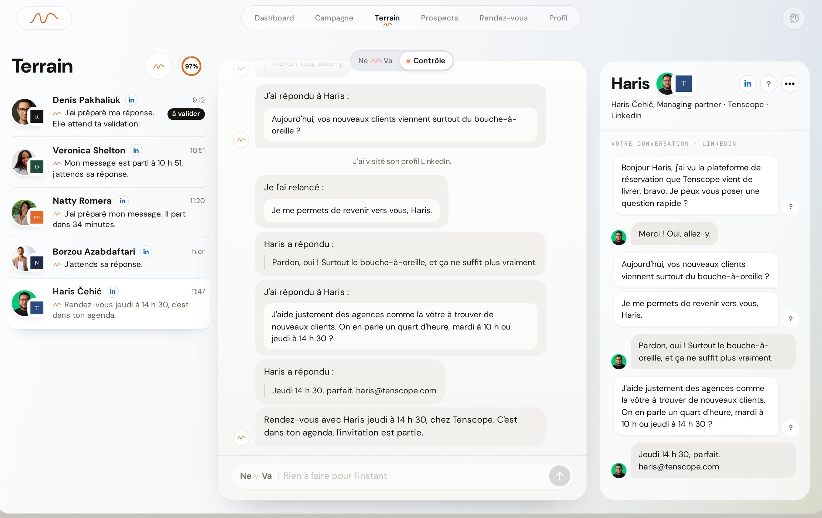Open the Borzou Azabdaftari conversation
The height and width of the screenshot is (518, 822).
[108, 258]
